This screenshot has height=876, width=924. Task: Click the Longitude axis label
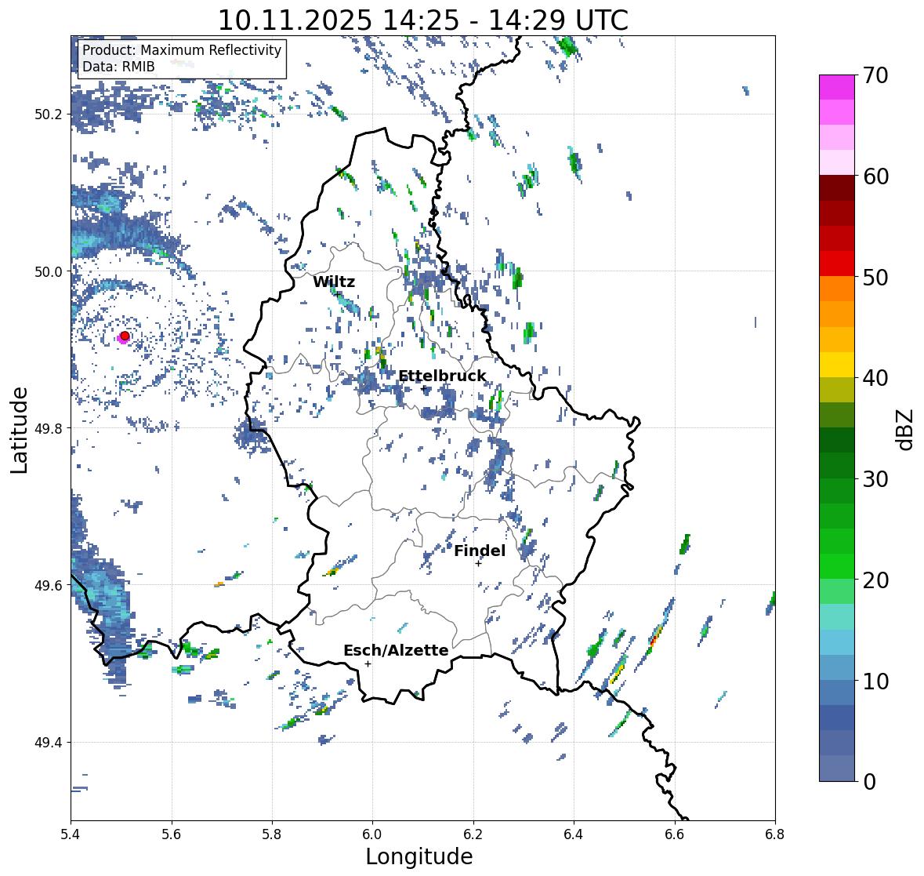pos(419,856)
